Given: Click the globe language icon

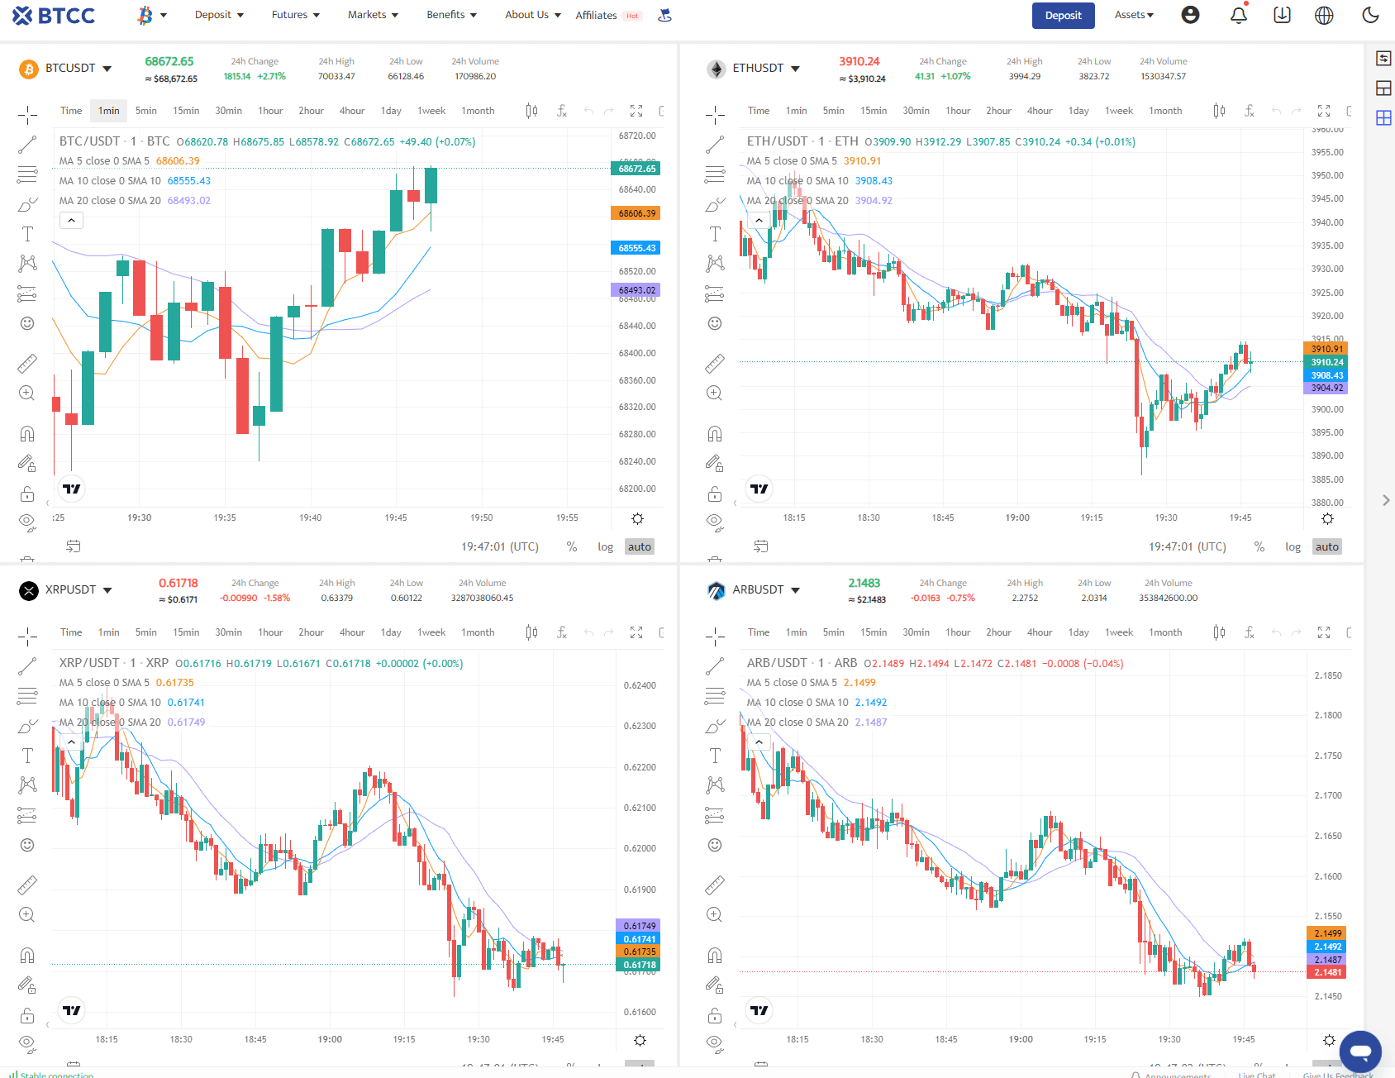Looking at the screenshot, I should click(1324, 15).
